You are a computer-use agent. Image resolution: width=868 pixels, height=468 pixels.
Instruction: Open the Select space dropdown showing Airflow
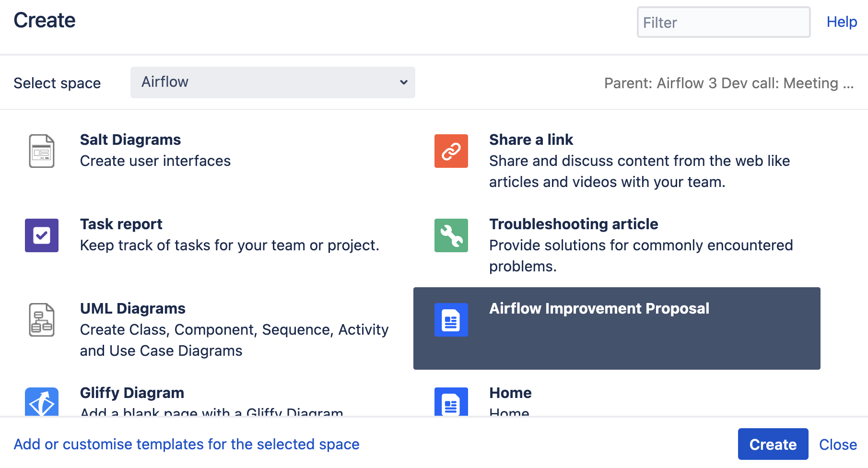pos(273,82)
